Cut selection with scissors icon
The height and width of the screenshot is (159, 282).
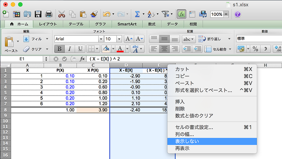(x=61, y=14)
